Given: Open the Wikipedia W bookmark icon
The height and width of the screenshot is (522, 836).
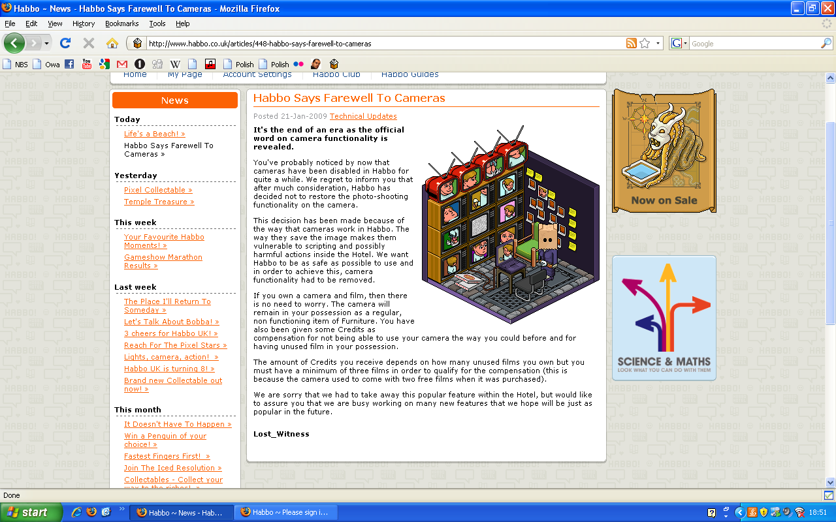Looking at the screenshot, I should tap(175, 64).
